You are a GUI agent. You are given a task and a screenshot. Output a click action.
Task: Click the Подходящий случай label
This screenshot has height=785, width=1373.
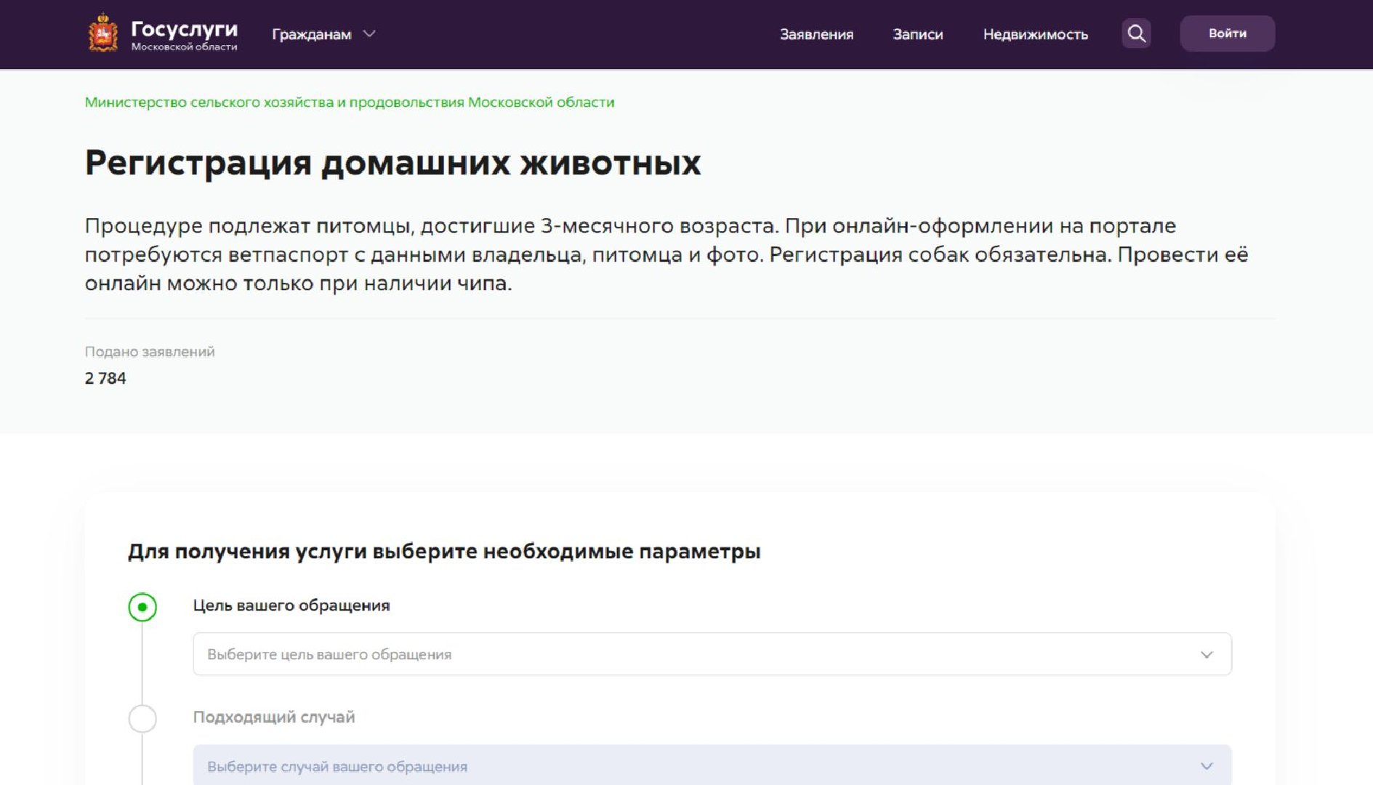pos(274,717)
